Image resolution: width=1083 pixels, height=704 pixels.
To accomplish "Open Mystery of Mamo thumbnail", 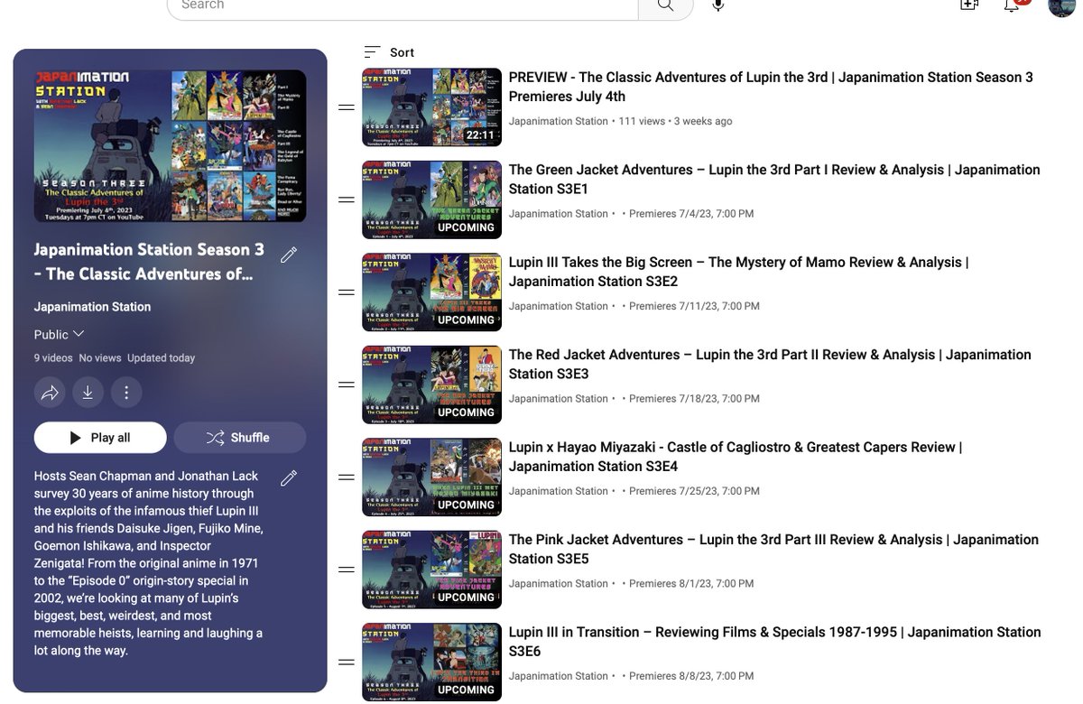I will point(431,292).
